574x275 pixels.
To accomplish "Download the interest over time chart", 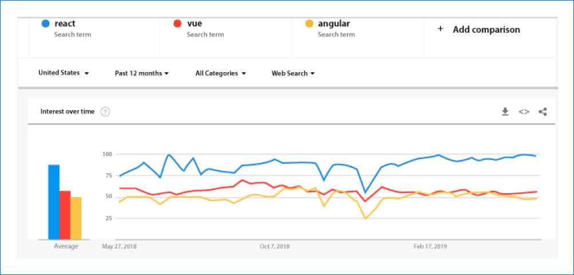I will pyautogui.click(x=505, y=112).
